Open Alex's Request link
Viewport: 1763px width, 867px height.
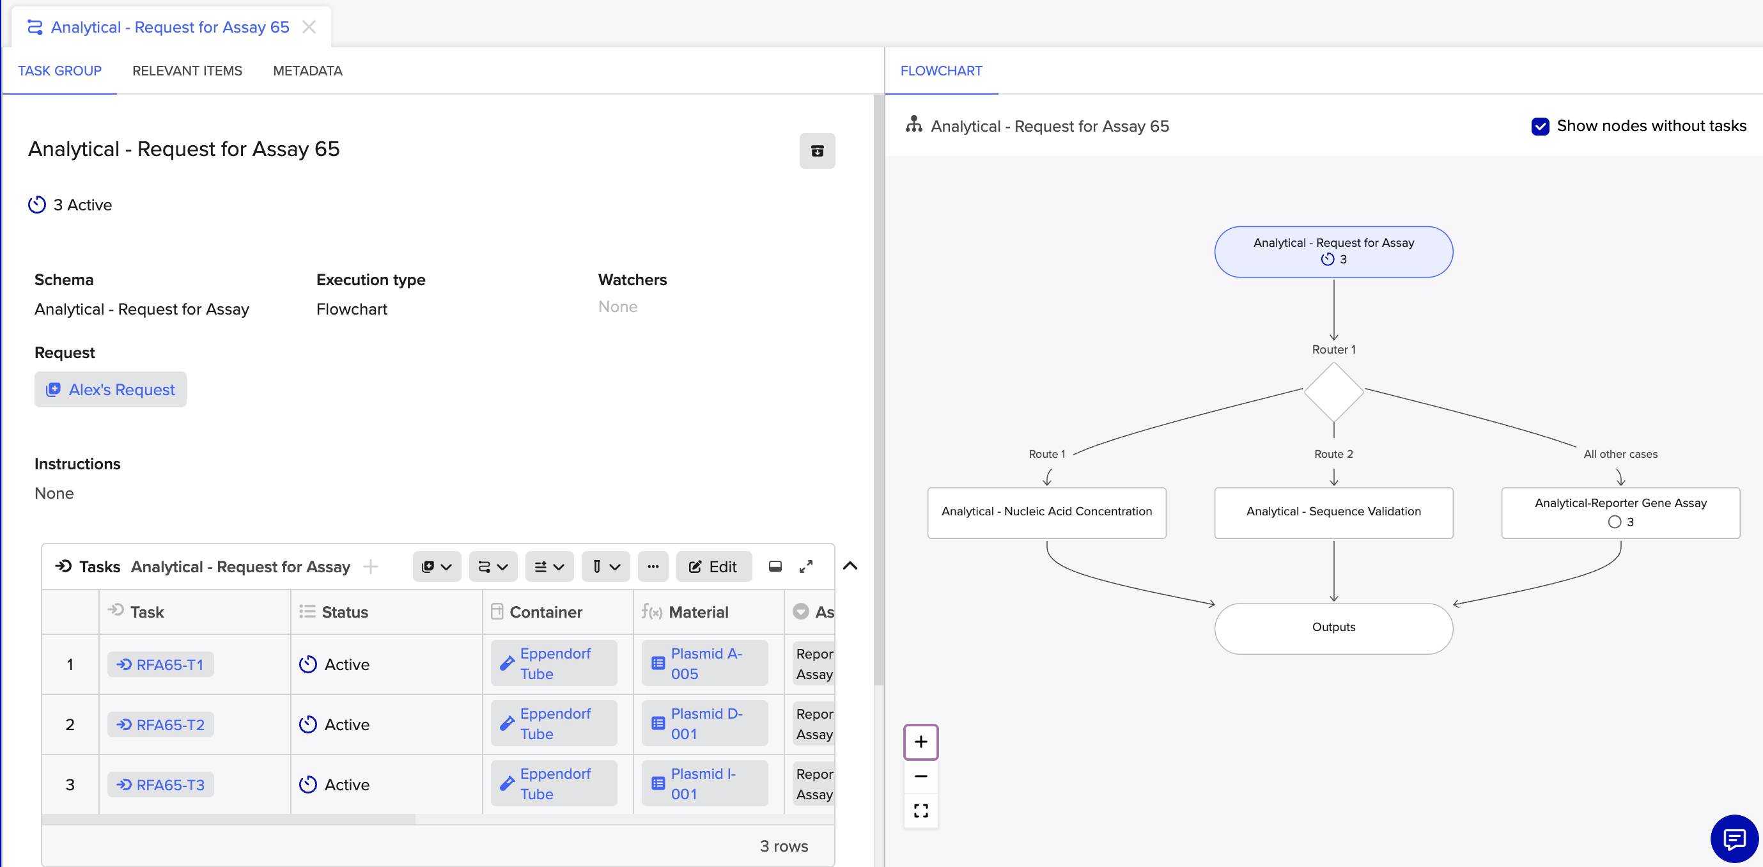click(x=111, y=389)
